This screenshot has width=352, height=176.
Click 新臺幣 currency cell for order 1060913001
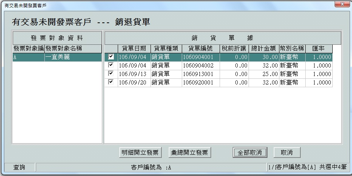point(292,74)
